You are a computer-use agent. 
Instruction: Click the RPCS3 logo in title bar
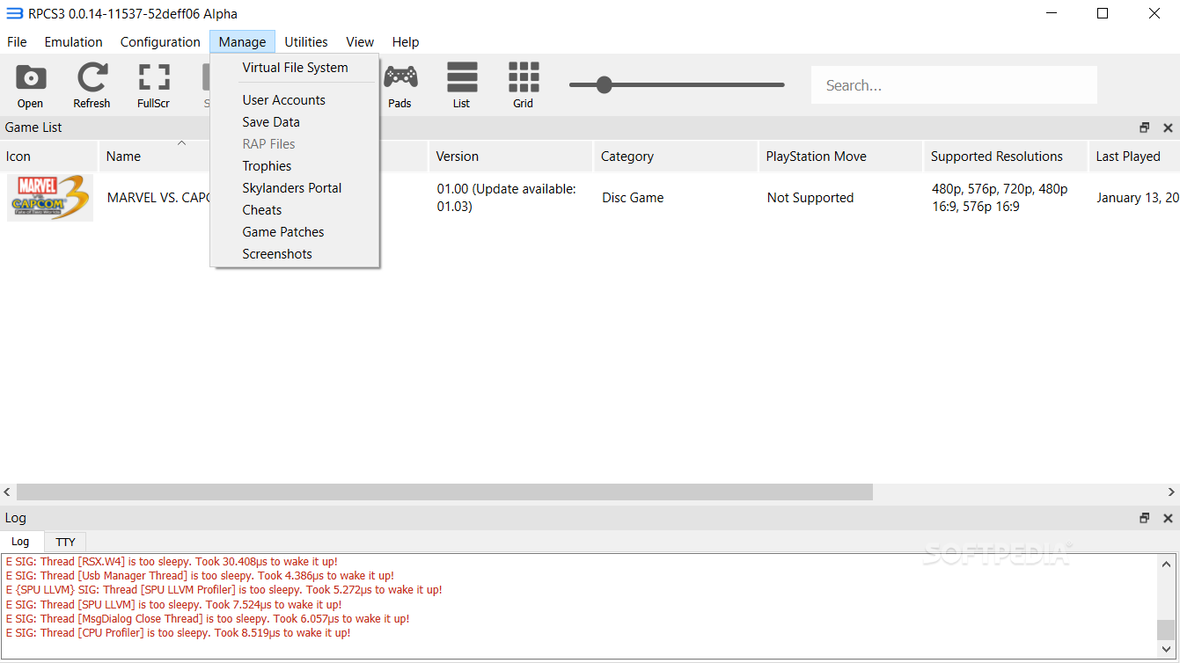pyautogui.click(x=14, y=13)
